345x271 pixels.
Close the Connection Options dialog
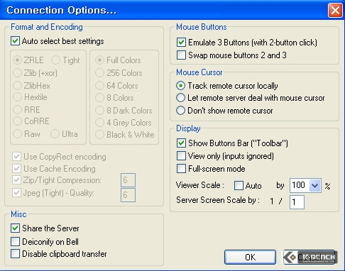pyautogui.click(x=335, y=10)
